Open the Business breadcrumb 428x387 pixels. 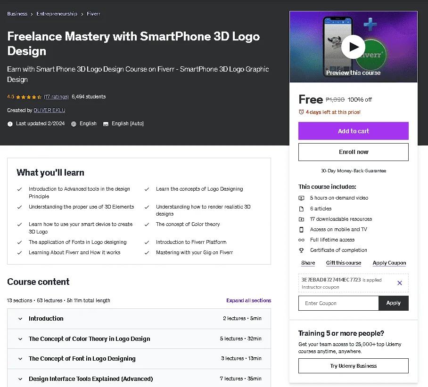point(17,14)
